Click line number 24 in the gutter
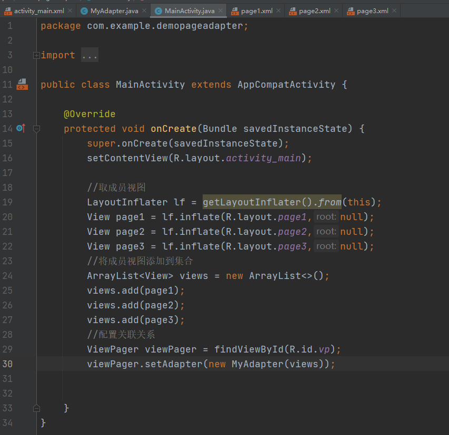Viewport: 449px width, 435px height. click(x=7, y=276)
